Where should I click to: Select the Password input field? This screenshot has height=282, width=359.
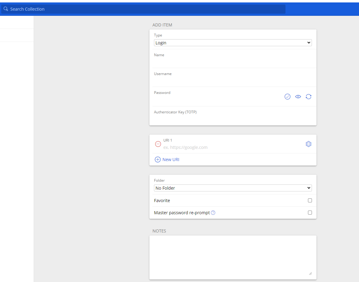pos(217,99)
